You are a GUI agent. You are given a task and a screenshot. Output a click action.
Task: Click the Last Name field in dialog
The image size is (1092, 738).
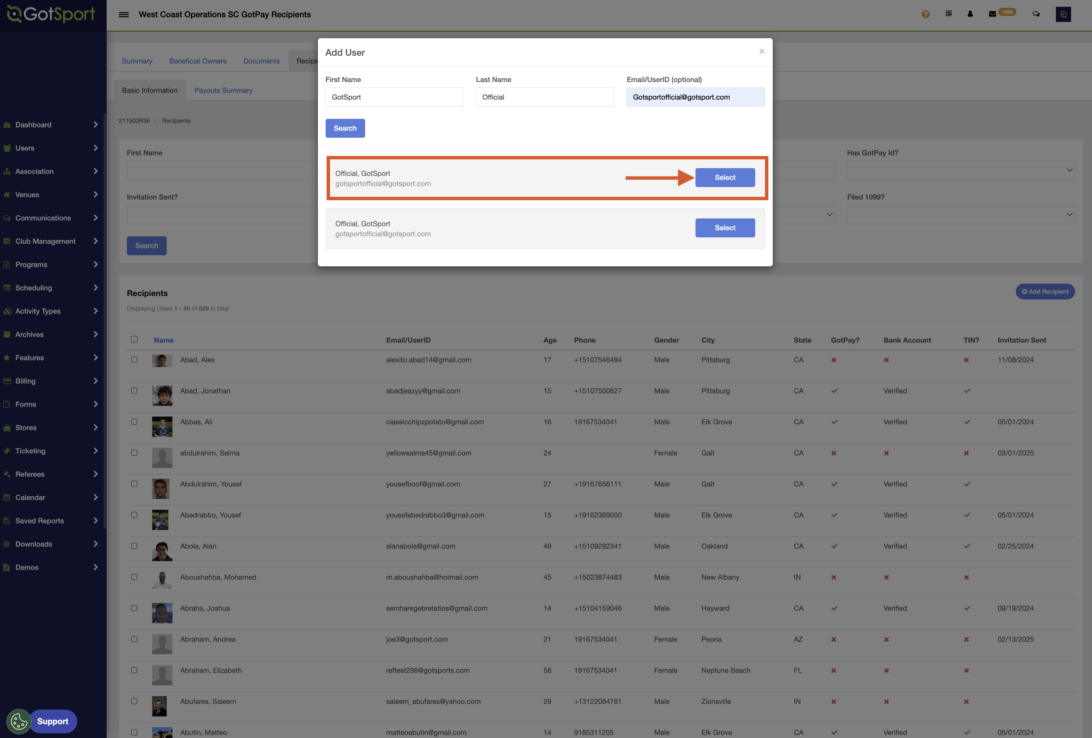pos(545,97)
